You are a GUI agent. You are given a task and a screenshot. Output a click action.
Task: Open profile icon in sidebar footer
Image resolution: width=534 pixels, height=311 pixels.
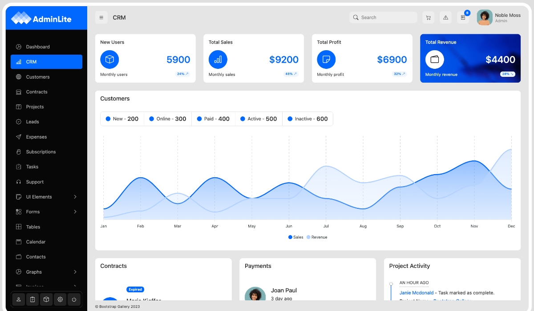click(19, 299)
